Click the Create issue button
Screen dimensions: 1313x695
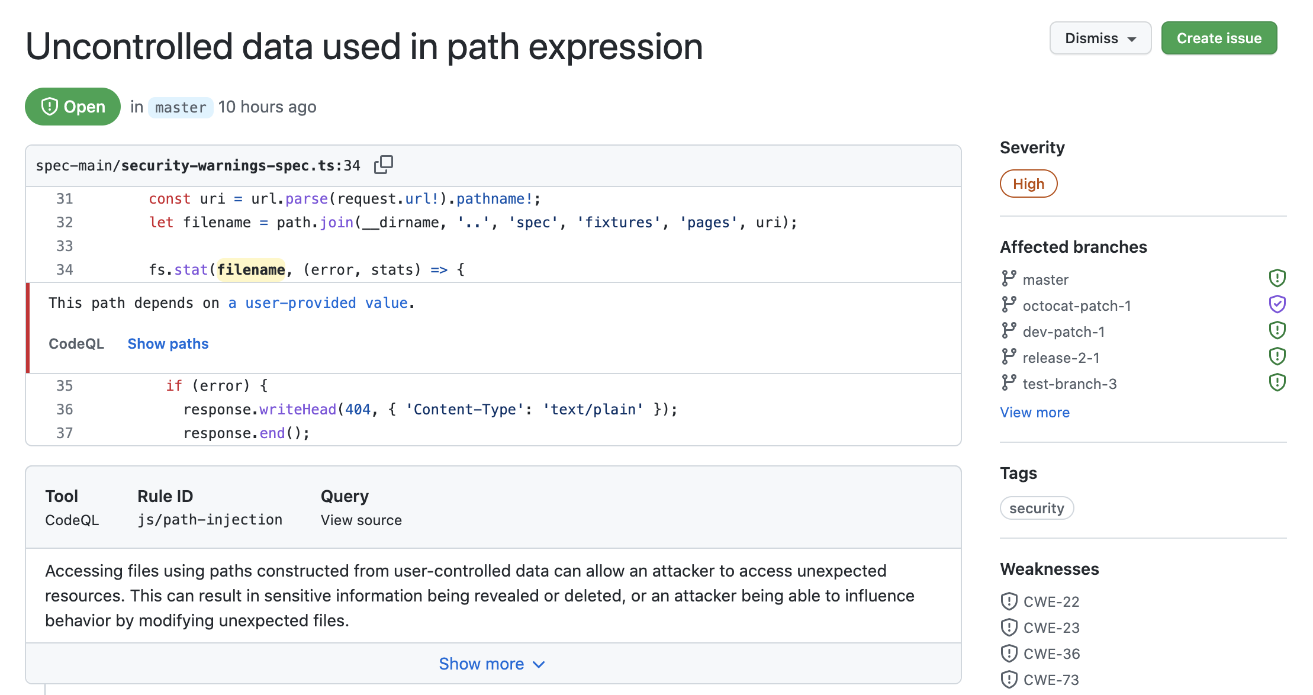click(1219, 38)
